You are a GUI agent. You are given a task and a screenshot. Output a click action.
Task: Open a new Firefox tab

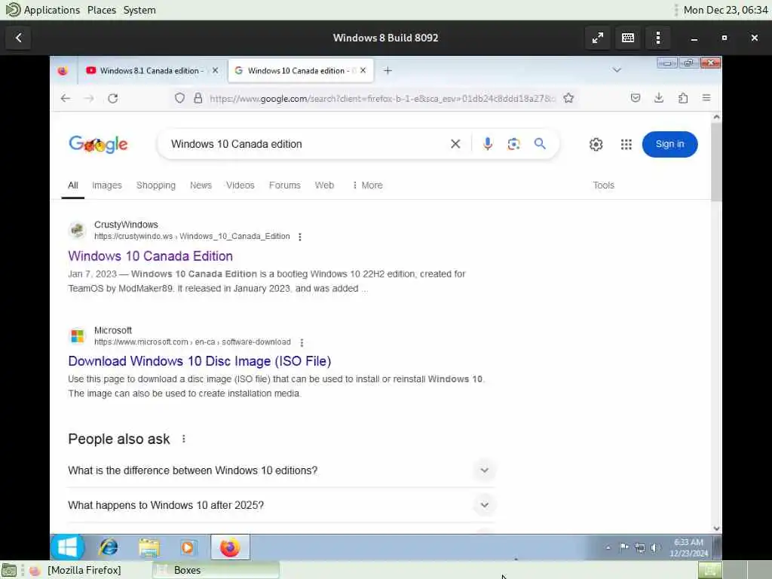[x=388, y=70]
